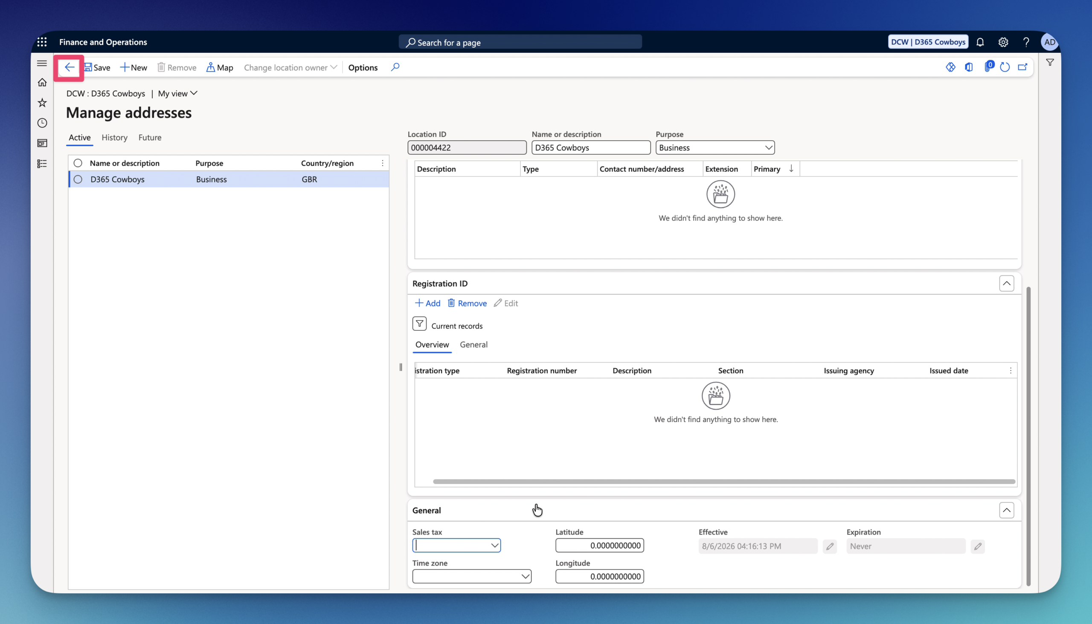The height and width of the screenshot is (624, 1092).
Task: Refresh the page using circular arrow icon
Action: pyautogui.click(x=1005, y=67)
